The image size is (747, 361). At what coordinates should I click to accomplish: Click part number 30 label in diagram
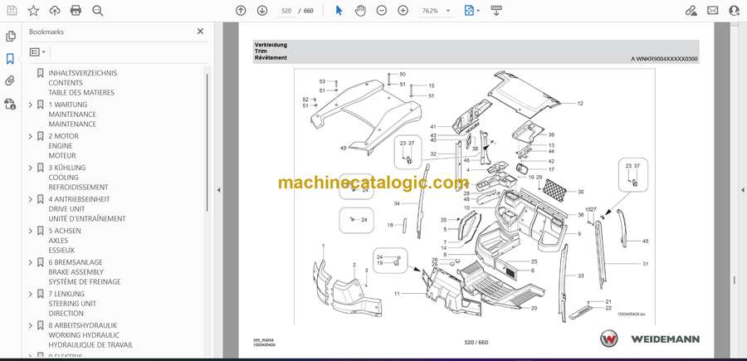click(x=580, y=192)
